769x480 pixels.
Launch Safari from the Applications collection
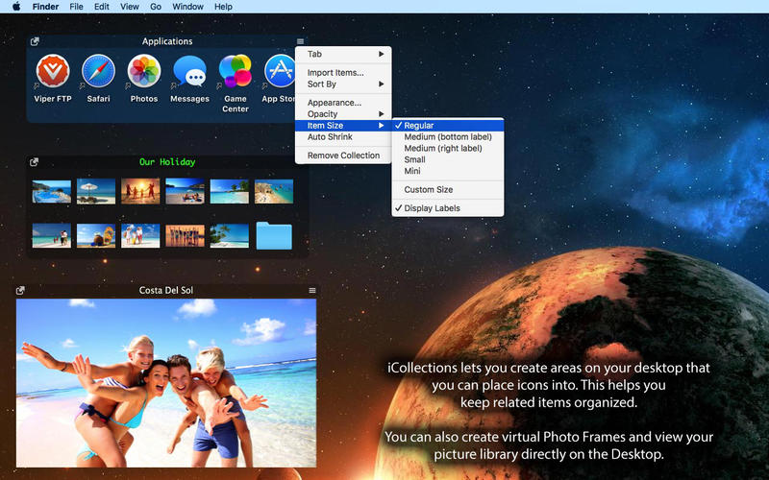tap(98, 72)
